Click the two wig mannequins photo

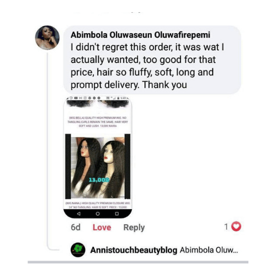tap(98, 167)
